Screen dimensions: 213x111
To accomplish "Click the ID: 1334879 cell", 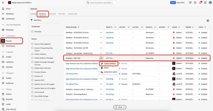I will tap(150, 53).
